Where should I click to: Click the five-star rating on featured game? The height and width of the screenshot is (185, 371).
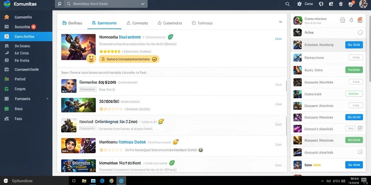click(x=110, y=51)
